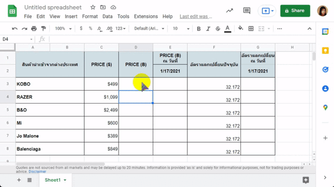The image size is (334, 187).
Task: Open the Insert menu
Action: 71,16
